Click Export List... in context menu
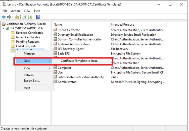 pyautogui.click(x=32, y=81)
